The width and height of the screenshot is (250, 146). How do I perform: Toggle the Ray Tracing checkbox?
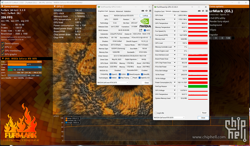(119, 78)
